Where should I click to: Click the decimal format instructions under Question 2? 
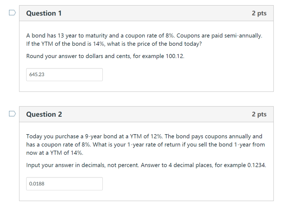147,165
